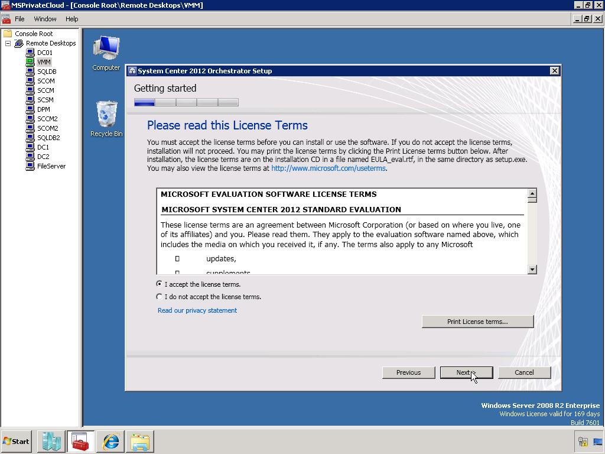Launch Internet Explorer from taskbar
605x454 pixels.
pyautogui.click(x=110, y=441)
